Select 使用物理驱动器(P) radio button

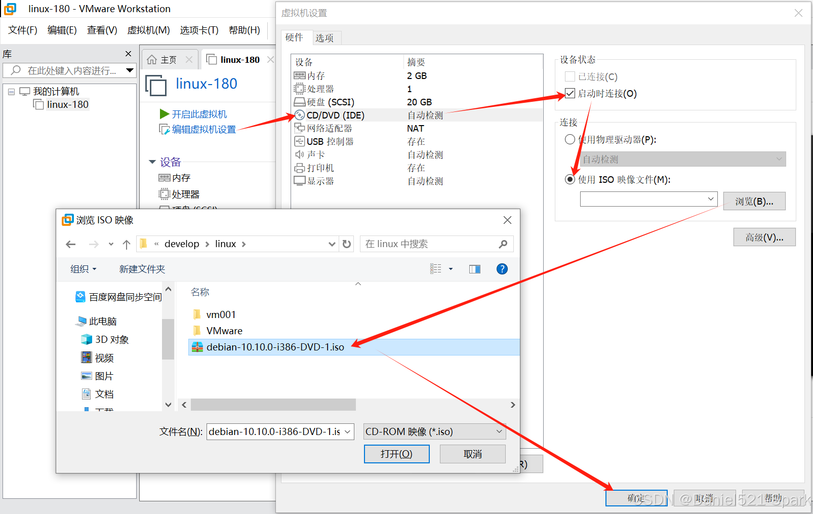[x=570, y=139]
